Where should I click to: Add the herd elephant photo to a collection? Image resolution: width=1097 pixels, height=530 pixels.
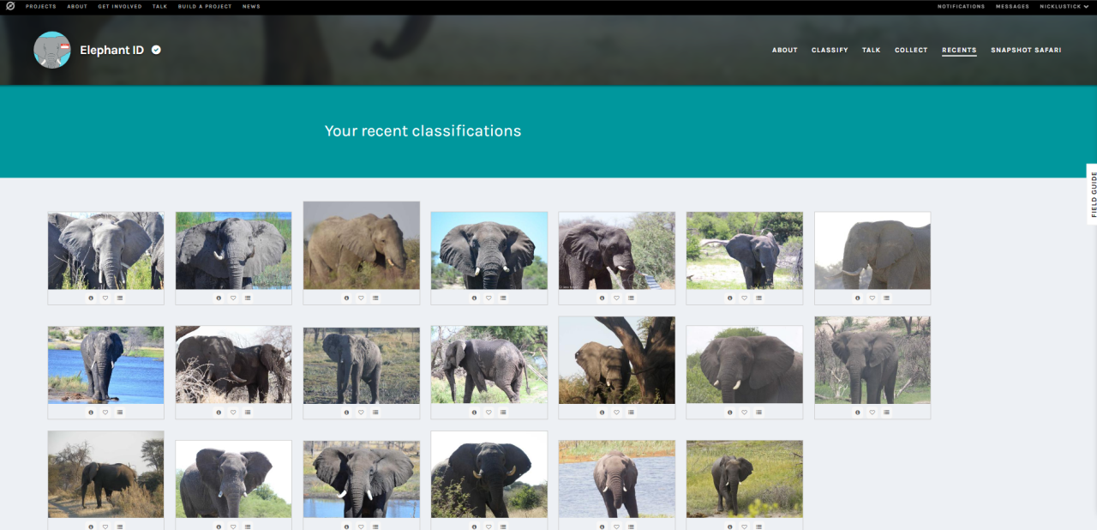click(120, 298)
